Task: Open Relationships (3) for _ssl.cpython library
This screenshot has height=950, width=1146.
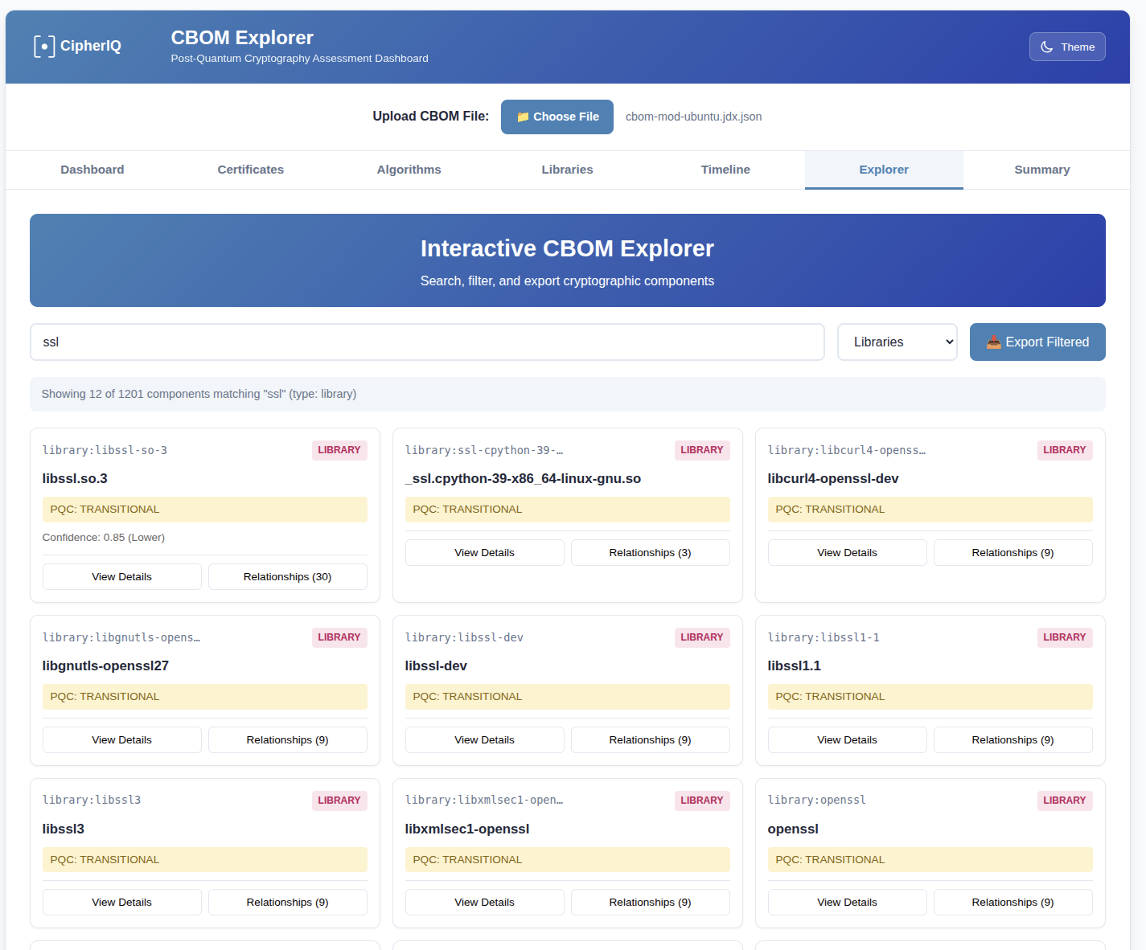Action: tap(650, 552)
